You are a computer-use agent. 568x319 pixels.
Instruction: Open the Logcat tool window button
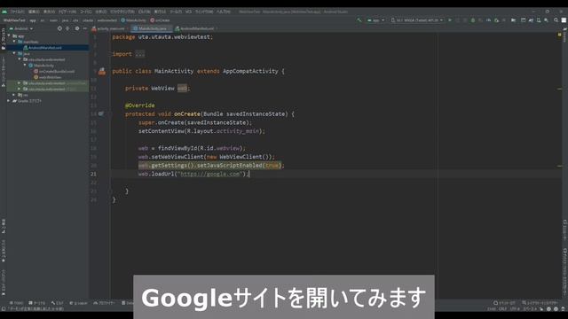point(78,303)
